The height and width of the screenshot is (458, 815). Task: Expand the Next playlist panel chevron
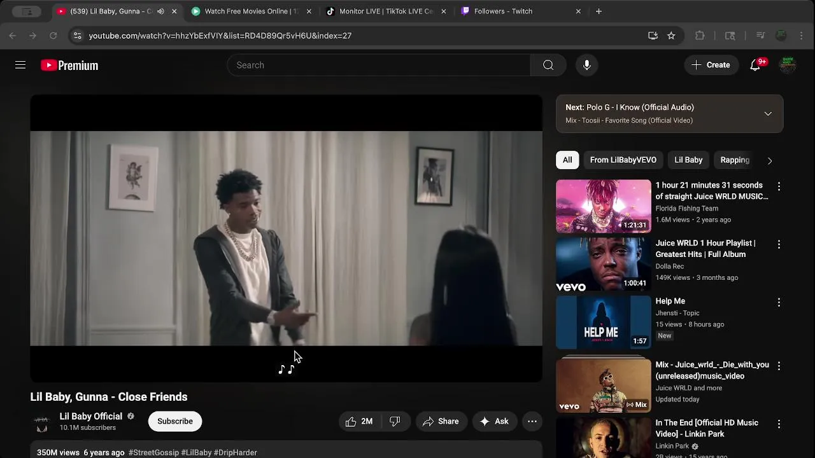pos(768,114)
